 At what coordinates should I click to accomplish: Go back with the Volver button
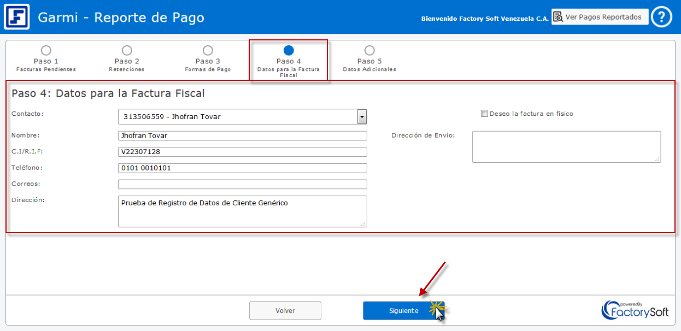285,311
